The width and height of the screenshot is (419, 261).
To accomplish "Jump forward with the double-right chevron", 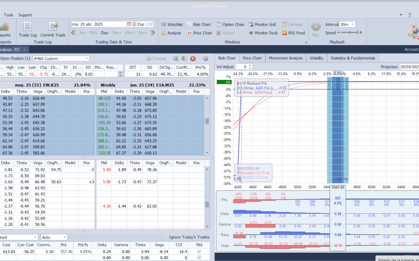I will tap(152, 33).
